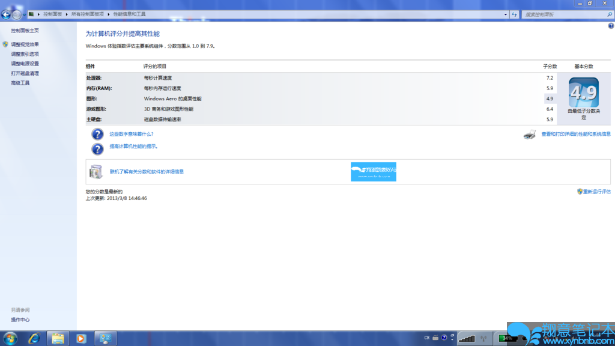Open Windows Media Player from taskbar
This screenshot has height=346, width=615.
pos(81,338)
